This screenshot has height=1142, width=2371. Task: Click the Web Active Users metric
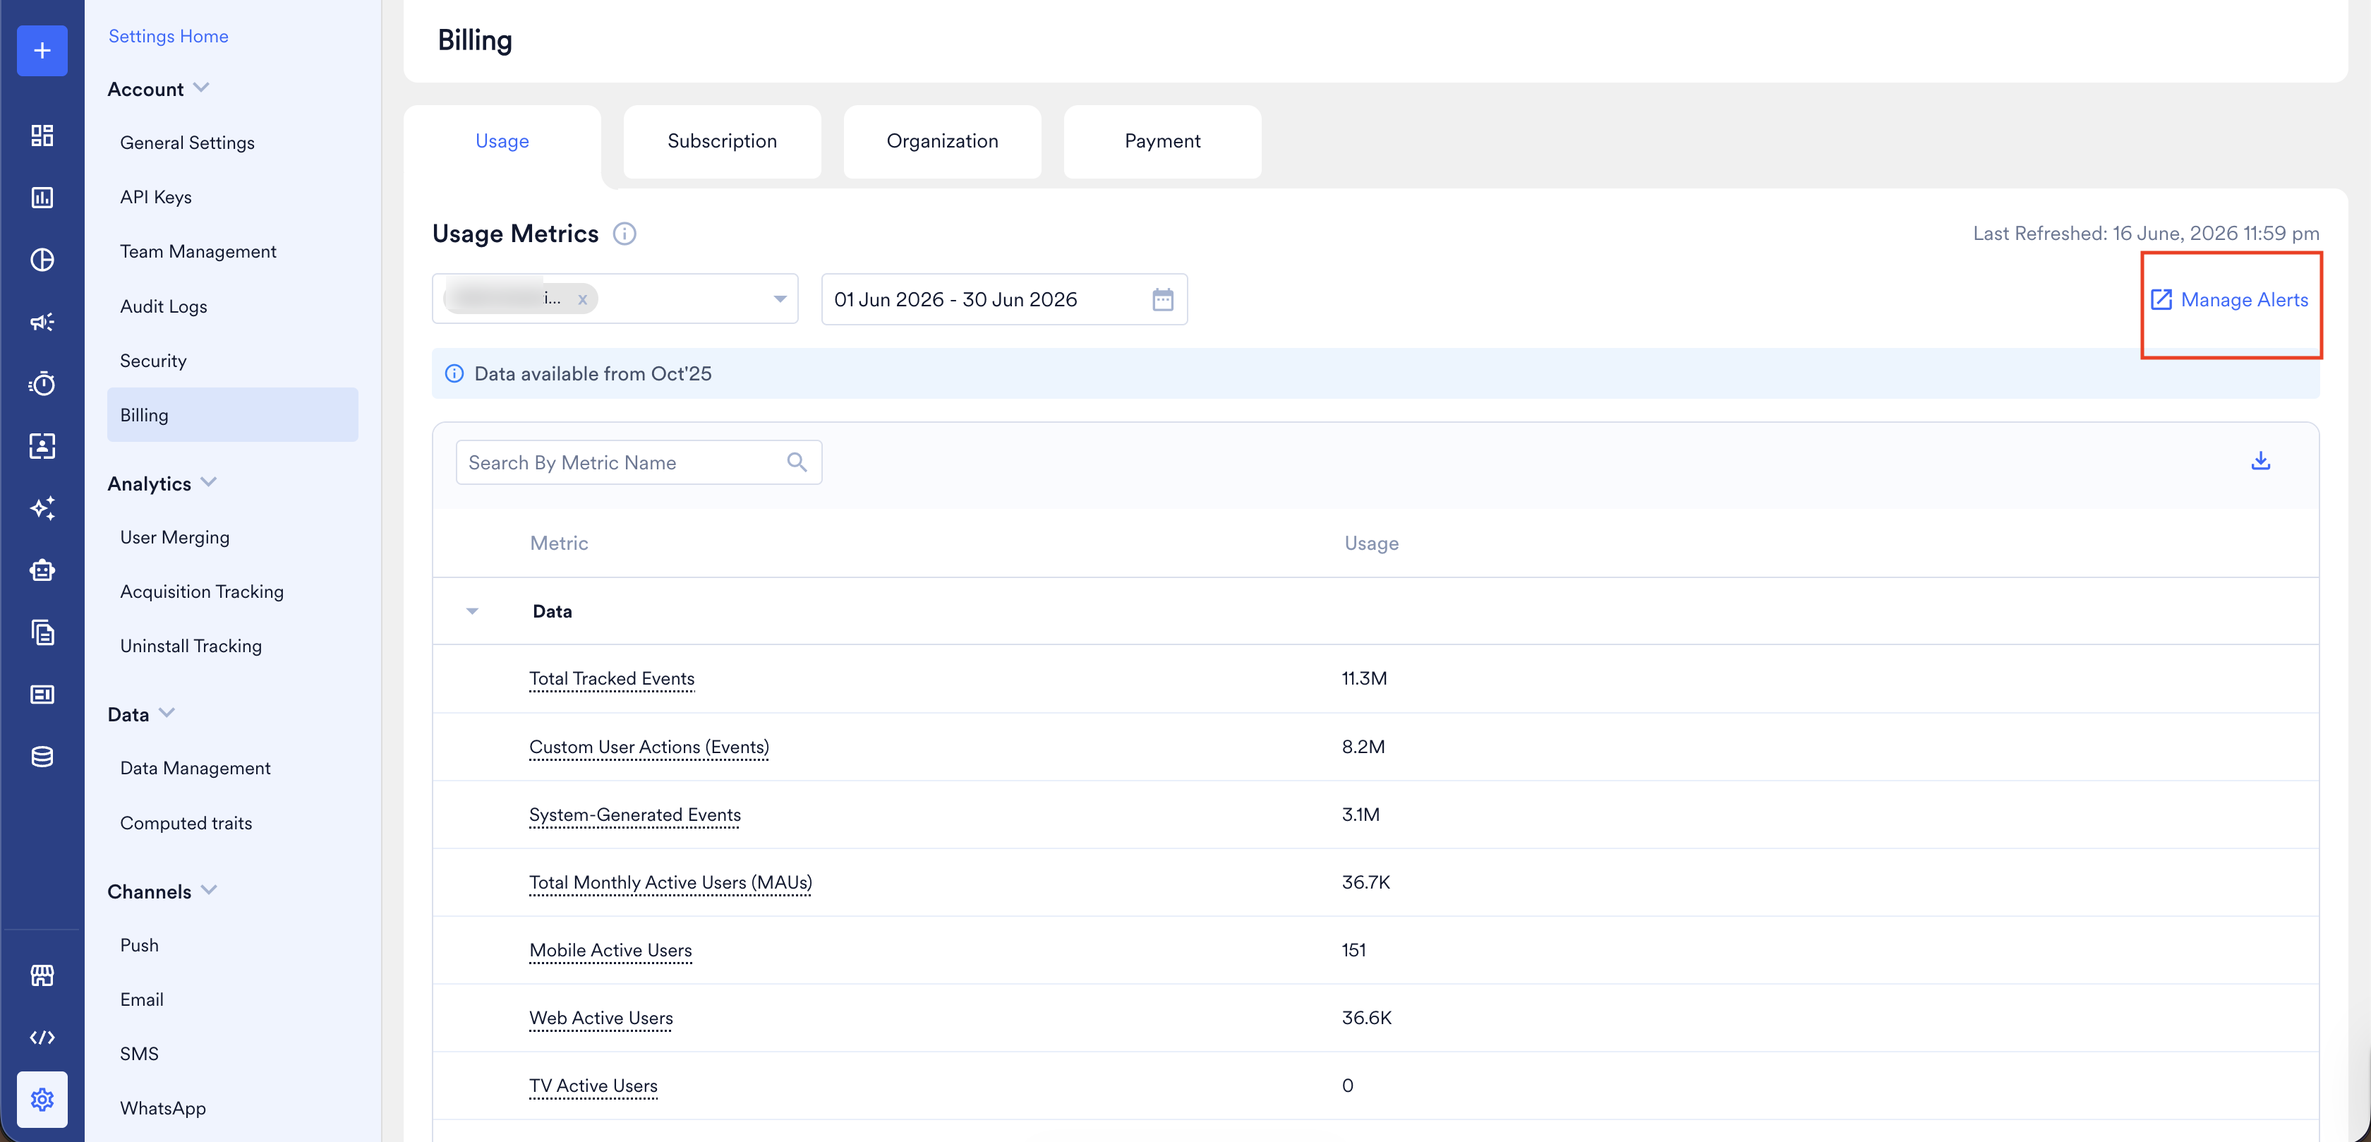point(601,1018)
